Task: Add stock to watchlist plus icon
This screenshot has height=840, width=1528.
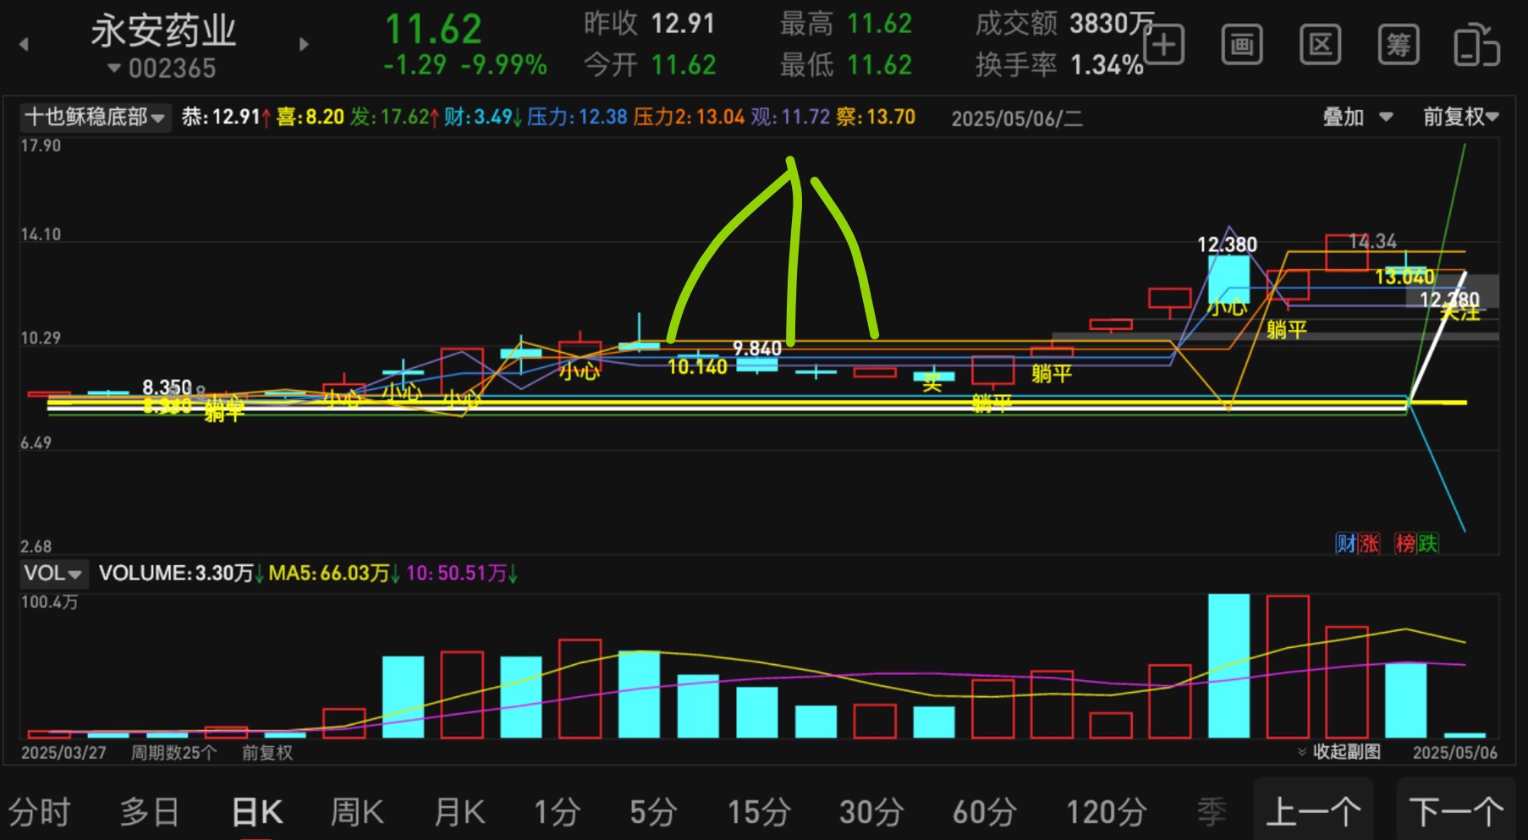Action: pos(1164,45)
